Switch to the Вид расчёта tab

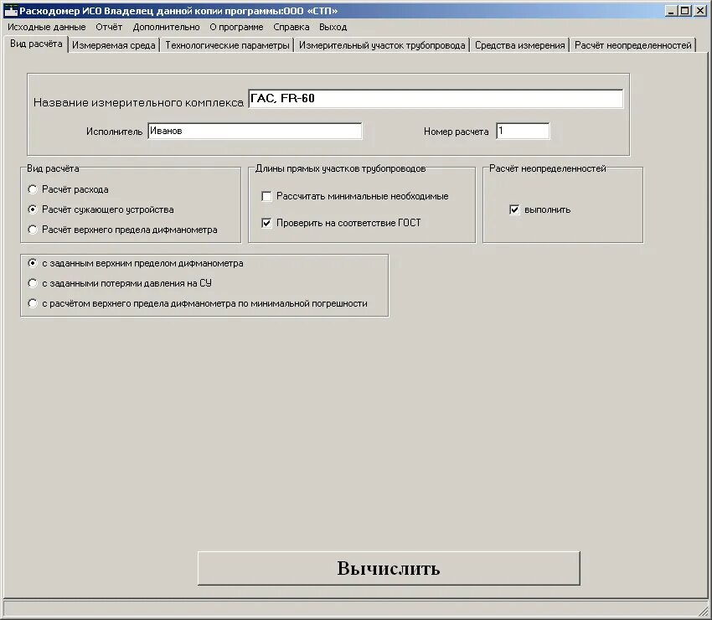36,44
